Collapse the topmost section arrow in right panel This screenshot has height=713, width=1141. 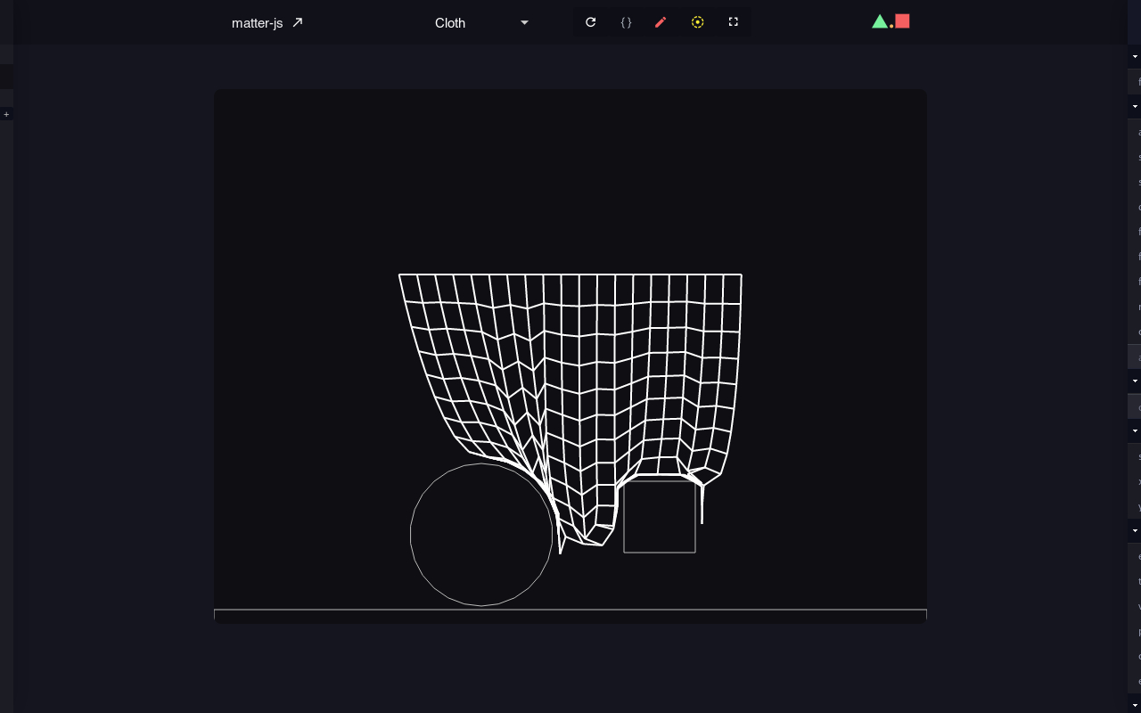1135,56
